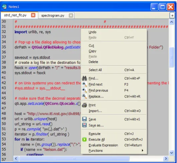
Task: Click the vertical scrollbar down arrow
Action: click(x=172, y=153)
